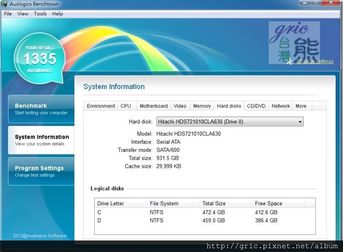The height and width of the screenshot is (252, 343).
Task: Open the Hard disk selection dropdown
Action: (x=230, y=122)
